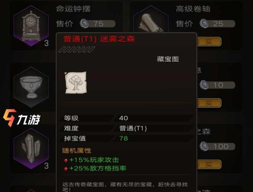Click the 藏宝图 item type label
The height and width of the screenshot is (192, 253).
(x=168, y=59)
